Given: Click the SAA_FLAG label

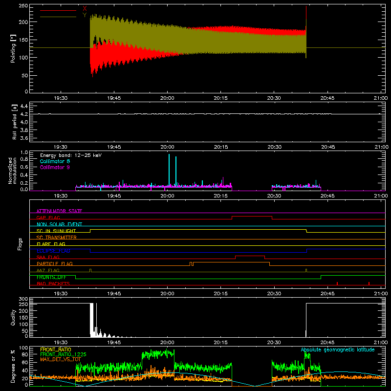Looking at the screenshot, I should point(48,257).
